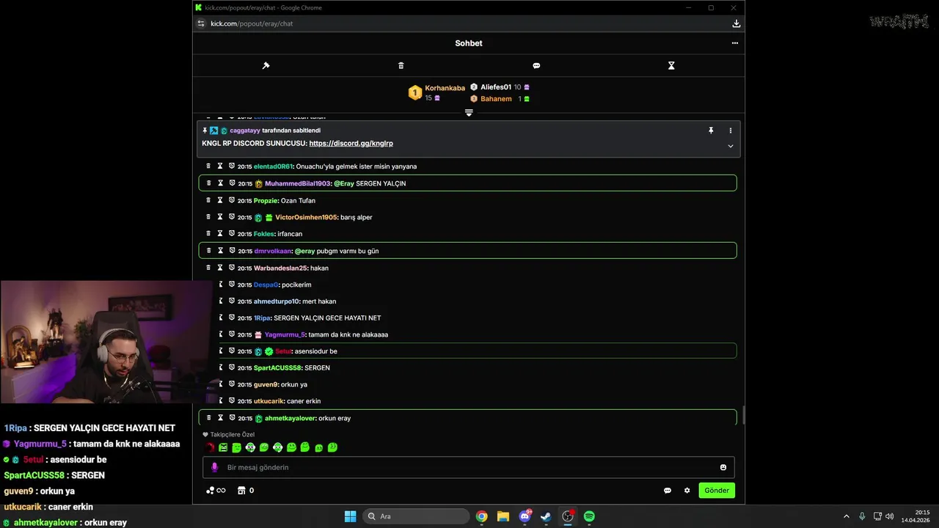Open Steam from the taskbar

point(546,516)
